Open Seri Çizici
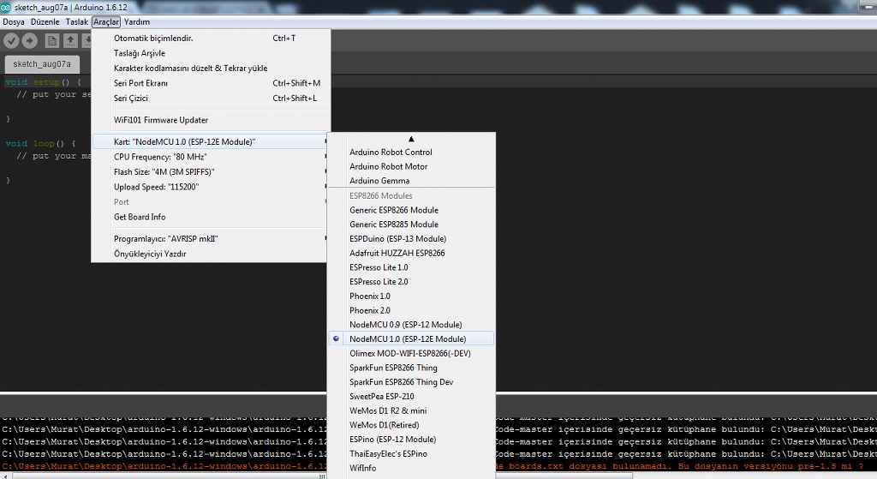 [211, 98]
